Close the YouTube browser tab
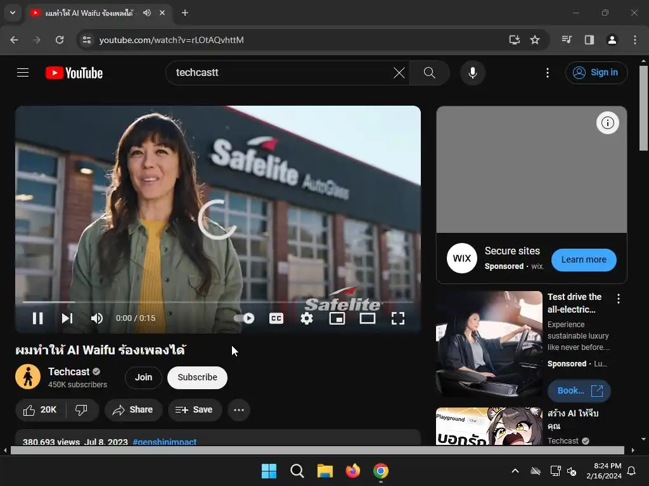649x486 pixels. point(162,13)
